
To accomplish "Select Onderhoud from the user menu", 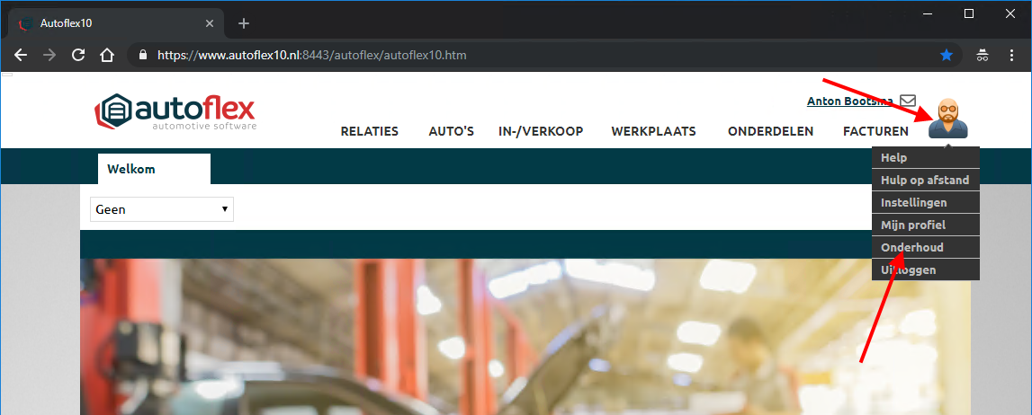I will [912, 247].
